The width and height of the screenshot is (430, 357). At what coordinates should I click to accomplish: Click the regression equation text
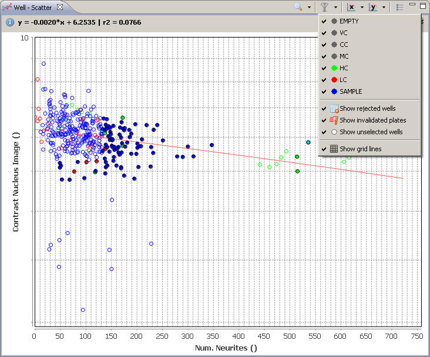coord(79,22)
